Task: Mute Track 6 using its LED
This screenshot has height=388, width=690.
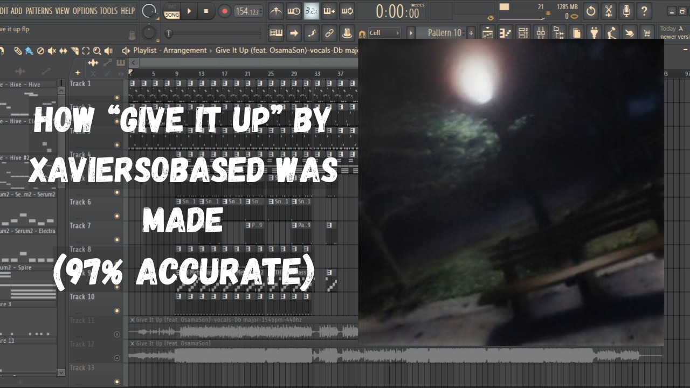Action: (117, 216)
